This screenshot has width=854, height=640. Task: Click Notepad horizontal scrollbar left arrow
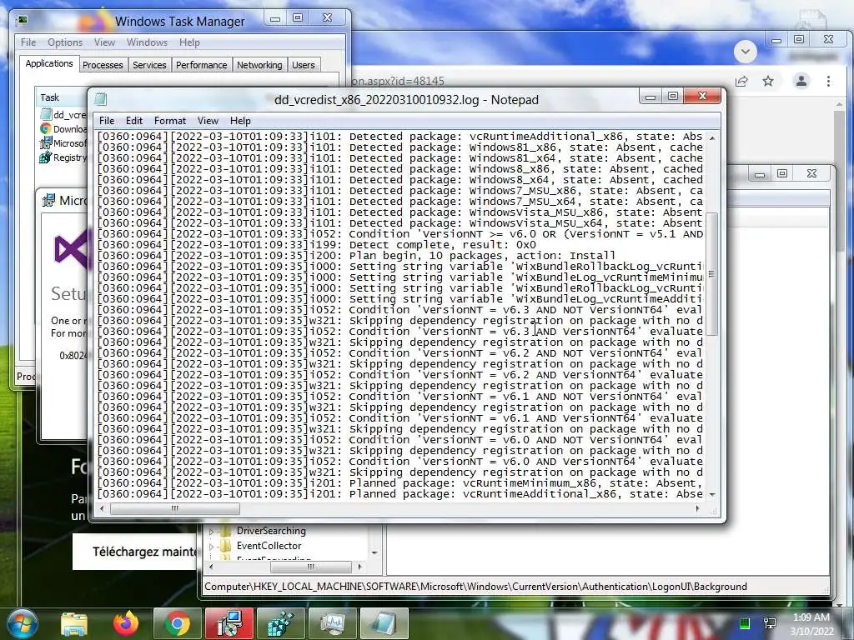[x=102, y=509]
